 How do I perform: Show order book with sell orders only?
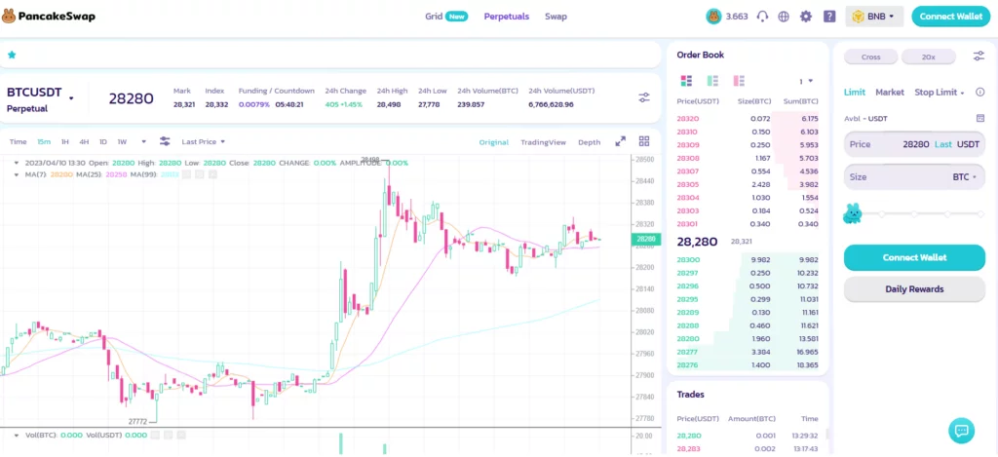point(738,81)
